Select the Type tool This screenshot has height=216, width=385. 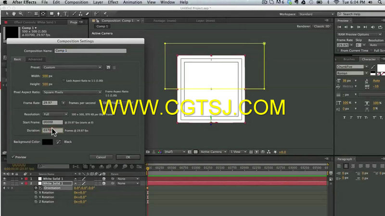(65, 14)
